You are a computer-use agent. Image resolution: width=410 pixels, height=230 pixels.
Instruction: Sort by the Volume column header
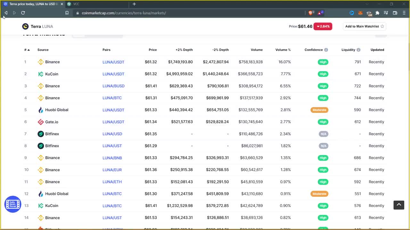pyautogui.click(x=257, y=50)
